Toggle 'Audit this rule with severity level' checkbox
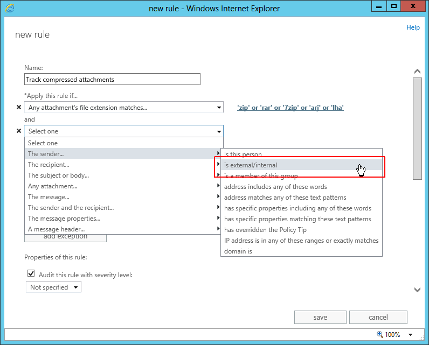The image size is (429, 345). click(31, 273)
